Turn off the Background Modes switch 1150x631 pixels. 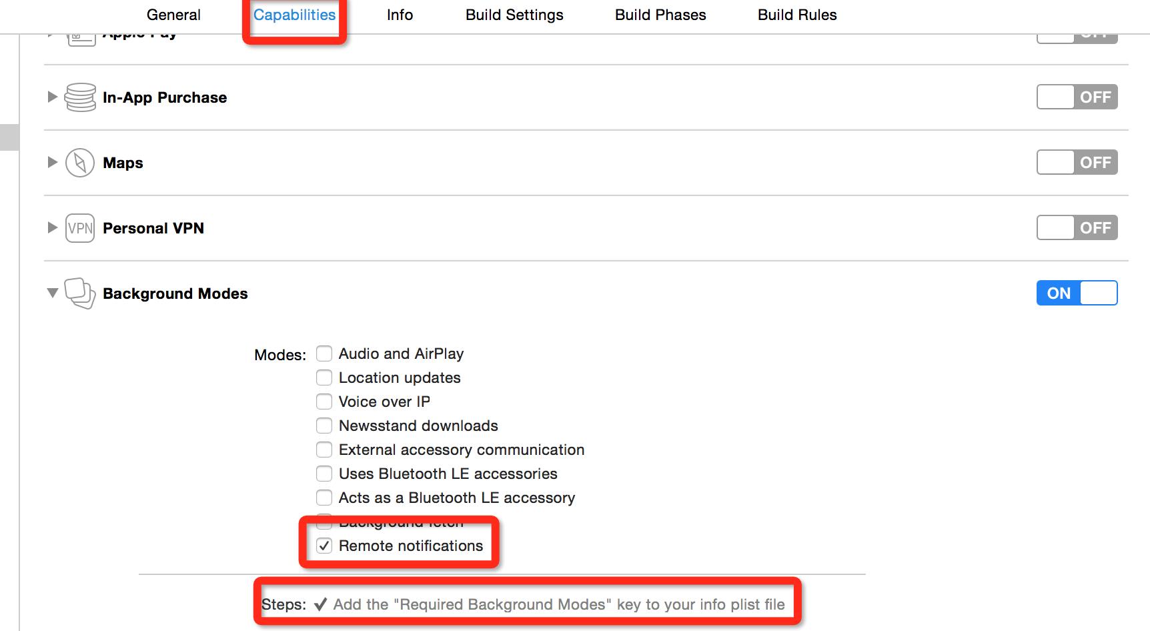click(1077, 293)
